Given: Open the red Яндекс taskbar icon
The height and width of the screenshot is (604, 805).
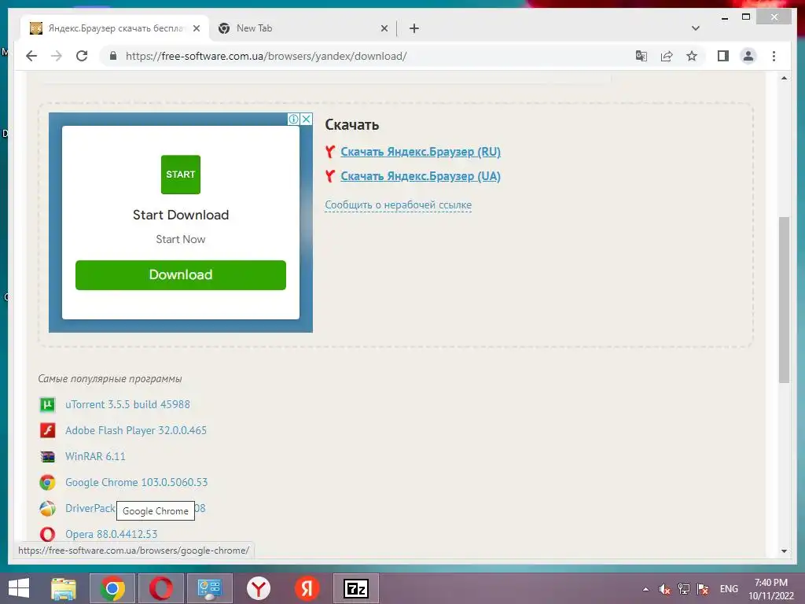Looking at the screenshot, I should tap(307, 588).
